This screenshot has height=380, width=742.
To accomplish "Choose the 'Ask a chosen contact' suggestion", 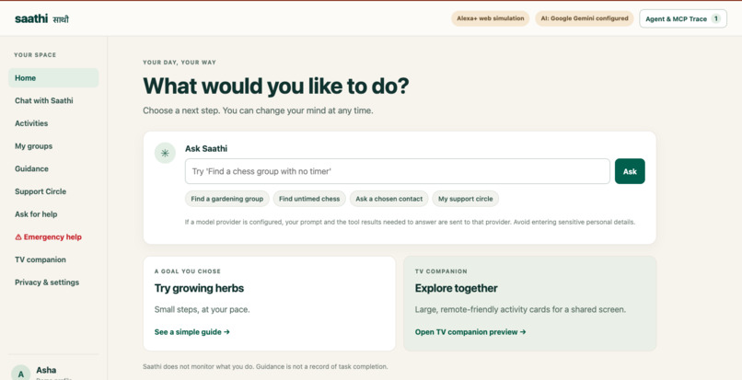I will pos(389,199).
